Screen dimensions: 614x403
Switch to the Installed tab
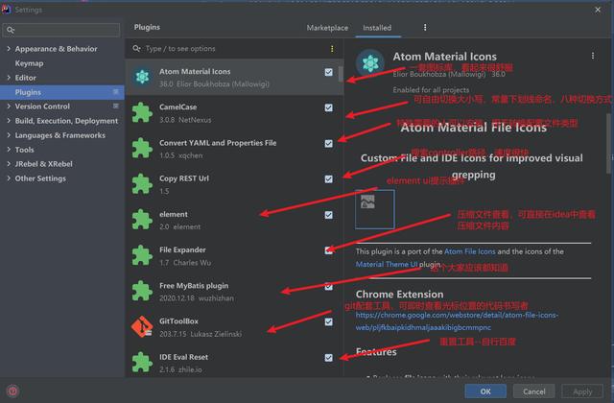pos(377,28)
